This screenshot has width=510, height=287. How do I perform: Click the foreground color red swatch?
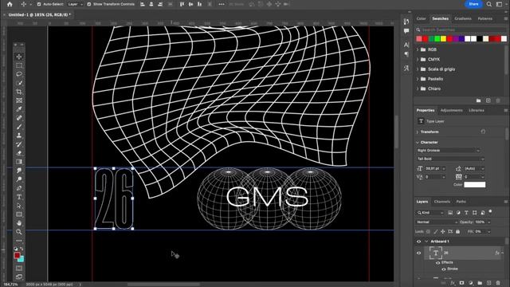click(18, 255)
